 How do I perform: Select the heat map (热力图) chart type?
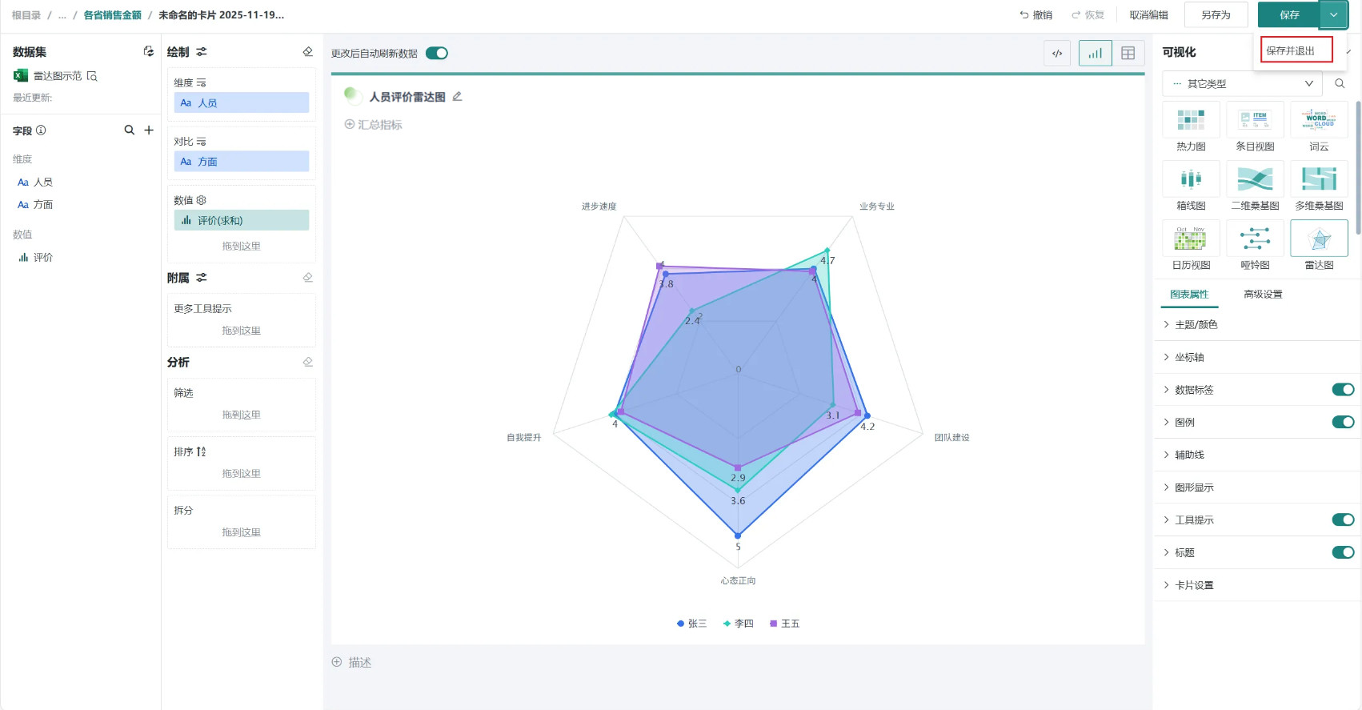[x=1191, y=121]
